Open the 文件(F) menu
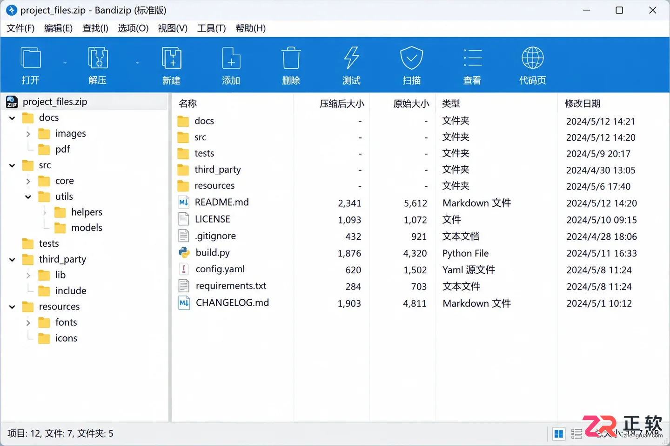Image resolution: width=670 pixels, height=446 pixels. pos(20,28)
